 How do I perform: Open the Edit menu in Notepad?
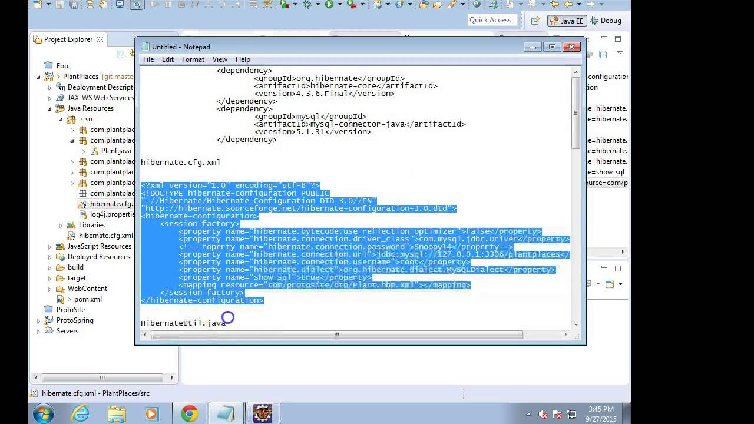click(x=168, y=59)
